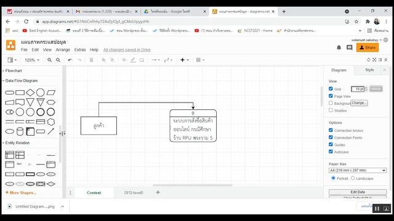Open the Arrange menu
Screen dimensions: 394x221
tap(63, 50)
